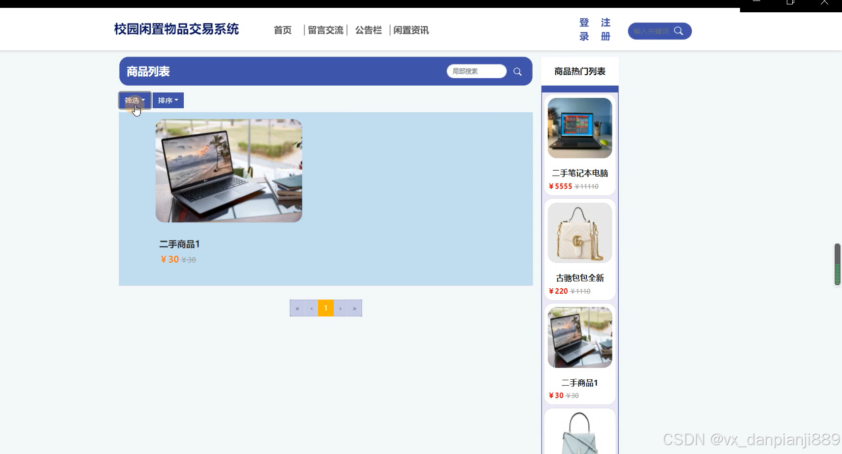
Task: Open 二手笔记本电脑 thumbnail in hot list
Action: 580,128
